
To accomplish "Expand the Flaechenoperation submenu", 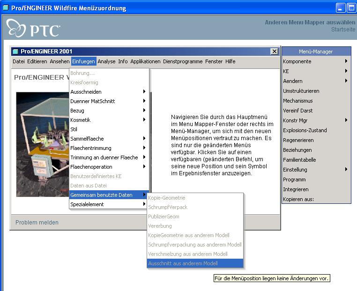I will point(109,167).
